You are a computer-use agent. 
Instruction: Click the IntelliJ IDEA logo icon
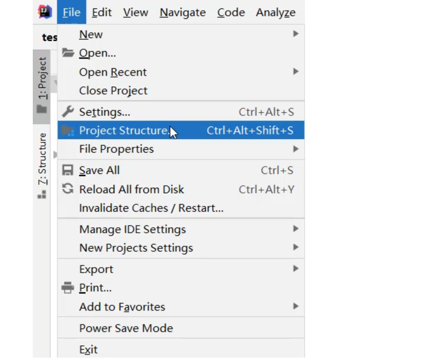pos(45,12)
